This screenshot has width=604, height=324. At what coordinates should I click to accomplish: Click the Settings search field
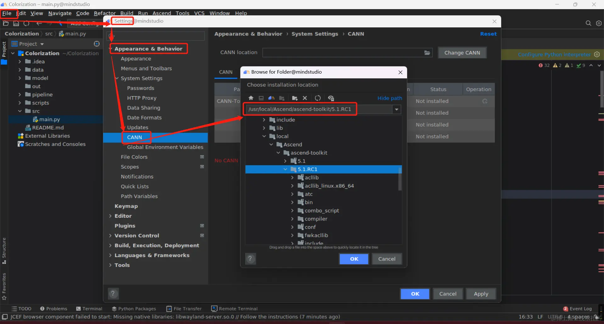pyautogui.click(x=156, y=36)
